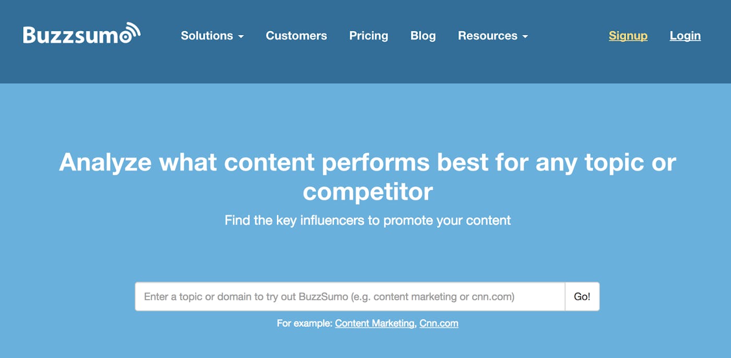Image resolution: width=731 pixels, height=358 pixels.
Task: Open the Cnn.com example link
Action: (439, 323)
